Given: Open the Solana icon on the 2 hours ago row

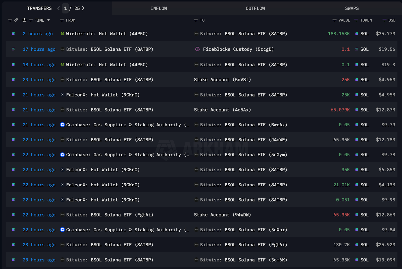Looking at the screenshot, I should tap(13, 34).
